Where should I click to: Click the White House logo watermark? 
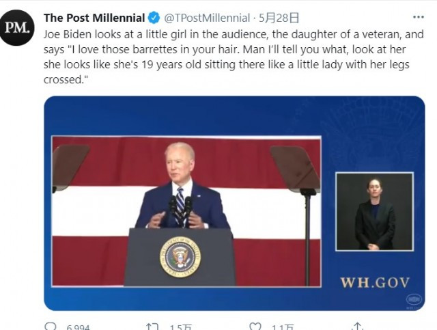(414, 299)
